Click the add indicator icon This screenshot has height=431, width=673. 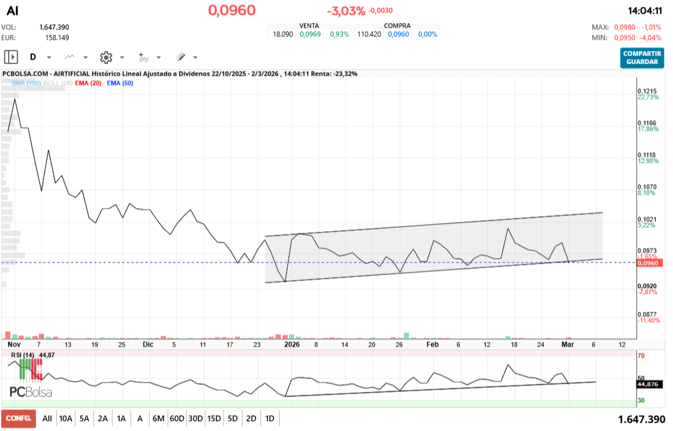point(143,57)
